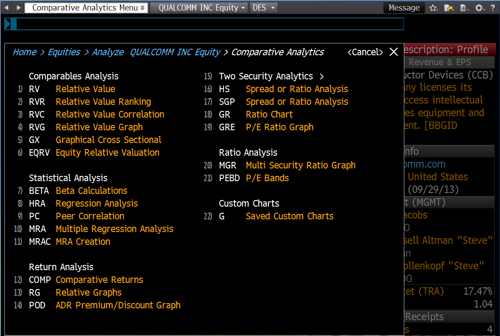
Task: Click the Cancel button
Action: 365,52
